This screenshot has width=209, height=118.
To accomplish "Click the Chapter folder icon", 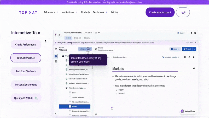I will tap(63, 56).
